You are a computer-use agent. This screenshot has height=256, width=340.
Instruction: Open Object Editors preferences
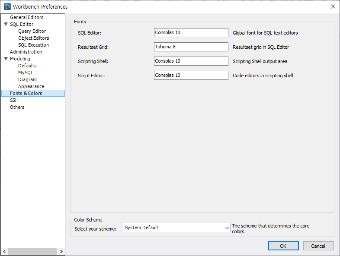34,38
